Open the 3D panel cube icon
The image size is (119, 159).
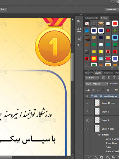pos(79,30)
